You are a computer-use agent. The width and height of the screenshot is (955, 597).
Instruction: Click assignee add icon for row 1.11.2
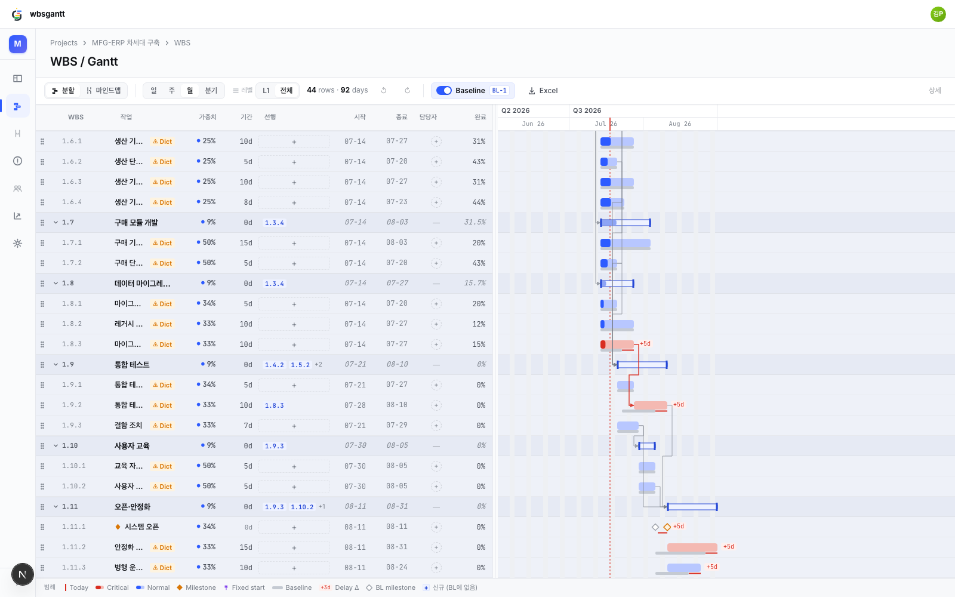coord(436,547)
